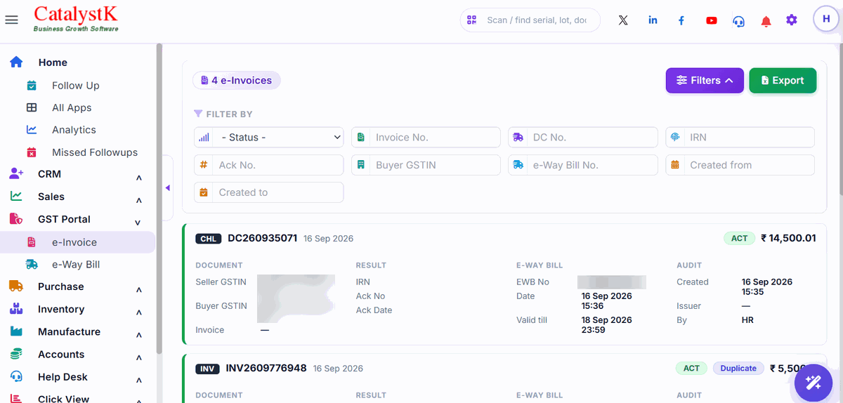Click the QR scan icon in search

point(471,20)
